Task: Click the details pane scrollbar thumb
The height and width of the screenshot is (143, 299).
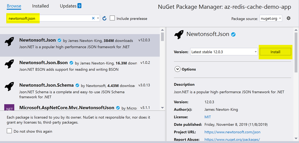Action: click(x=296, y=52)
